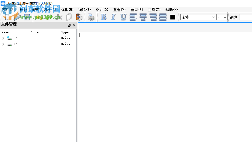Screen dimensions: 252x142
Task: Select the C: drive row
Action: tap(38, 38)
